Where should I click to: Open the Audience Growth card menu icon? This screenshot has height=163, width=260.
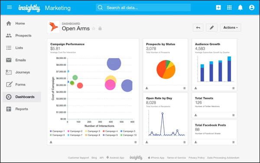point(233,88)
